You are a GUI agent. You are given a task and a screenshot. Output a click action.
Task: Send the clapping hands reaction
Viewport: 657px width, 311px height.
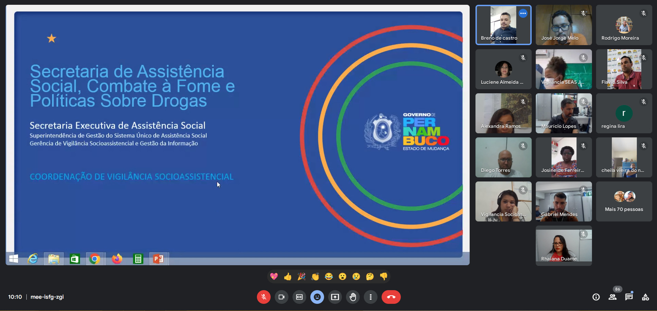[315, 276]
